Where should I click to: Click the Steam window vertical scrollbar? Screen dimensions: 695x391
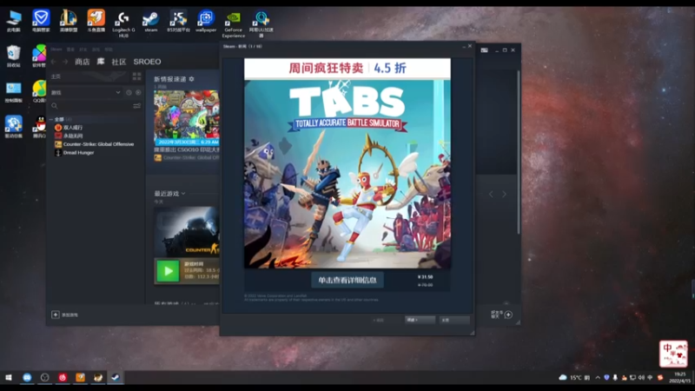(x=519, y=150)
